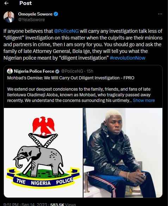Screen dimensions: 168x206
Task: Click the @PoliceNG handle in quoted tweet
Action: pyautogui.click(x=72, y=71)
